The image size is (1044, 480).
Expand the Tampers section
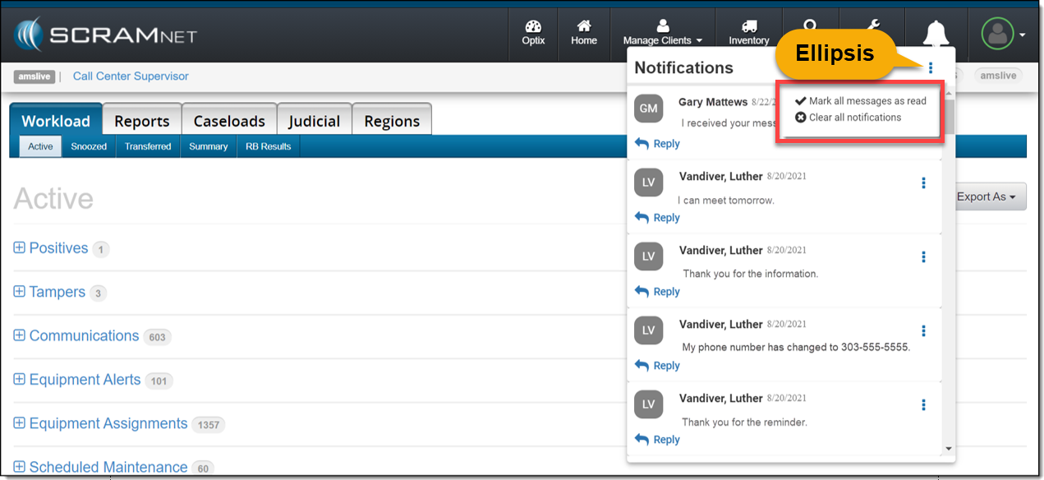[x=20, y=292]
